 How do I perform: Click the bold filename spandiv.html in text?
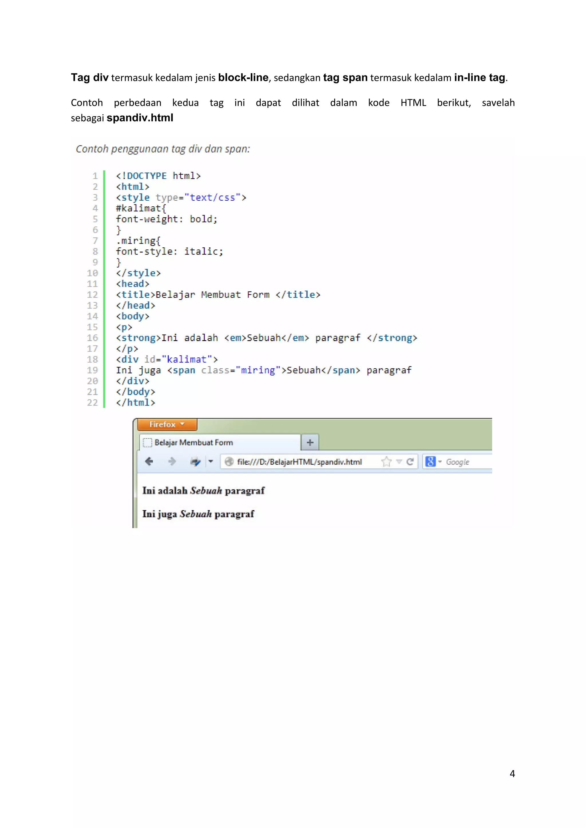tap(140, 118)
